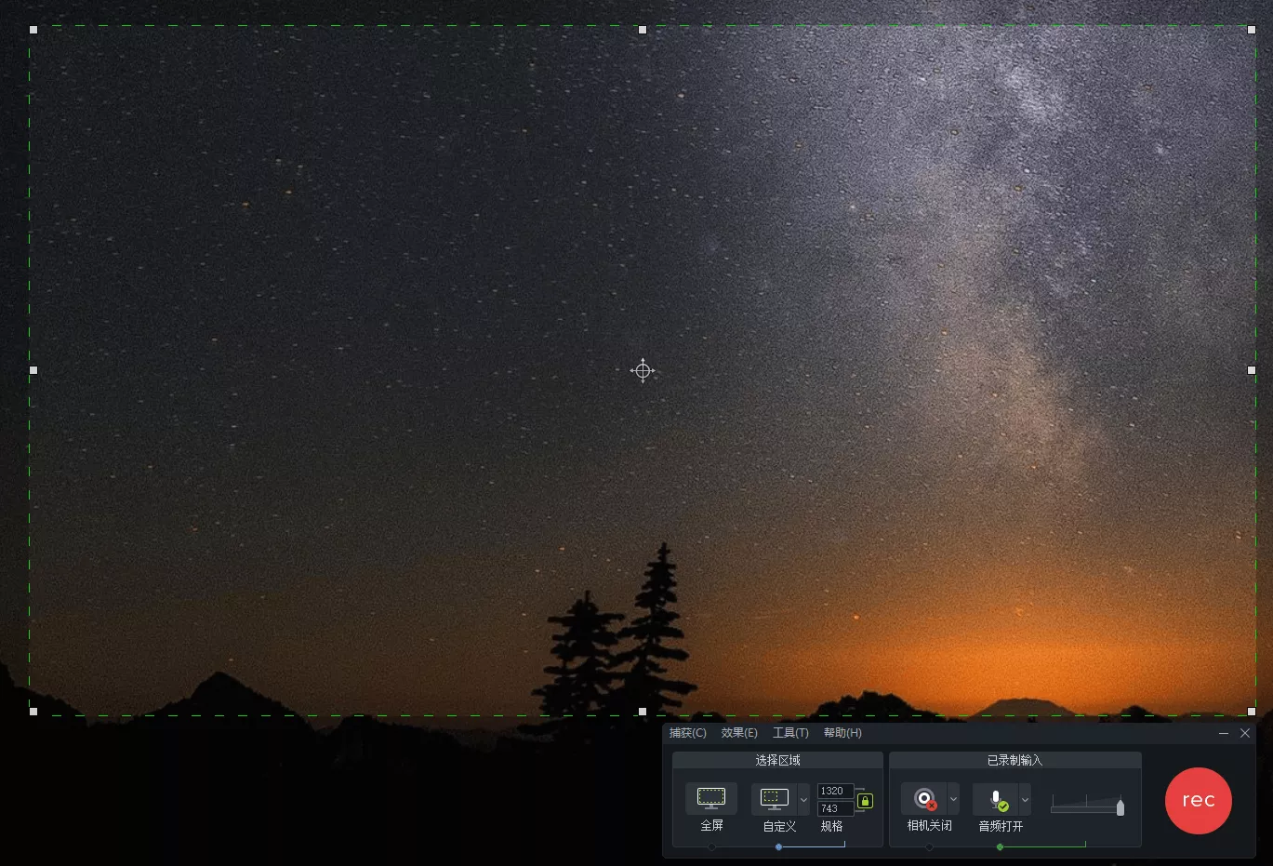Screen dimensions: 1273x866
Task: Minimize the recorder toolbar window
Action: (1224, 732)
